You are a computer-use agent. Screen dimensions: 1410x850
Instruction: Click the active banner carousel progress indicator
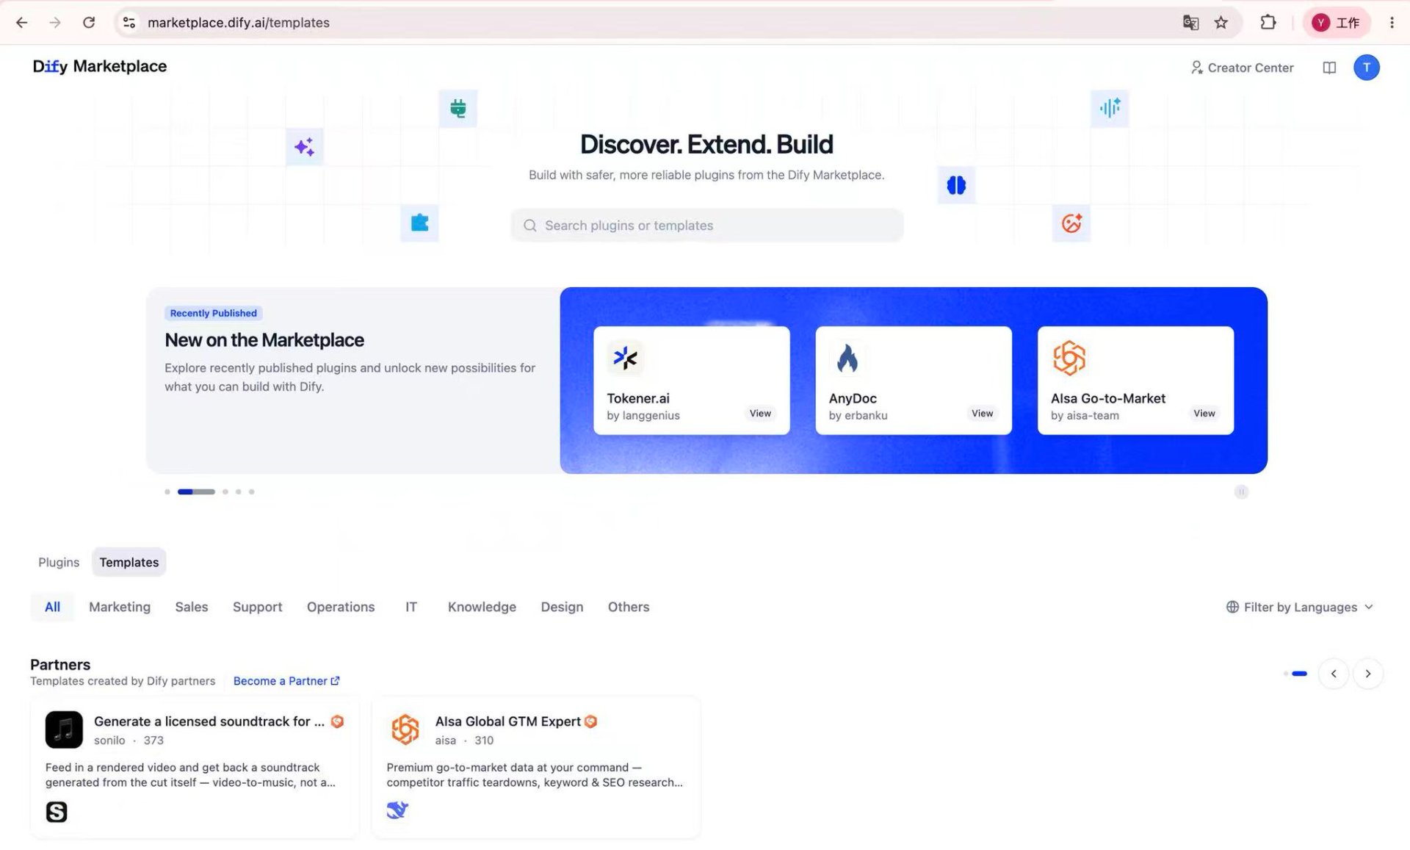tap(196, 491)
